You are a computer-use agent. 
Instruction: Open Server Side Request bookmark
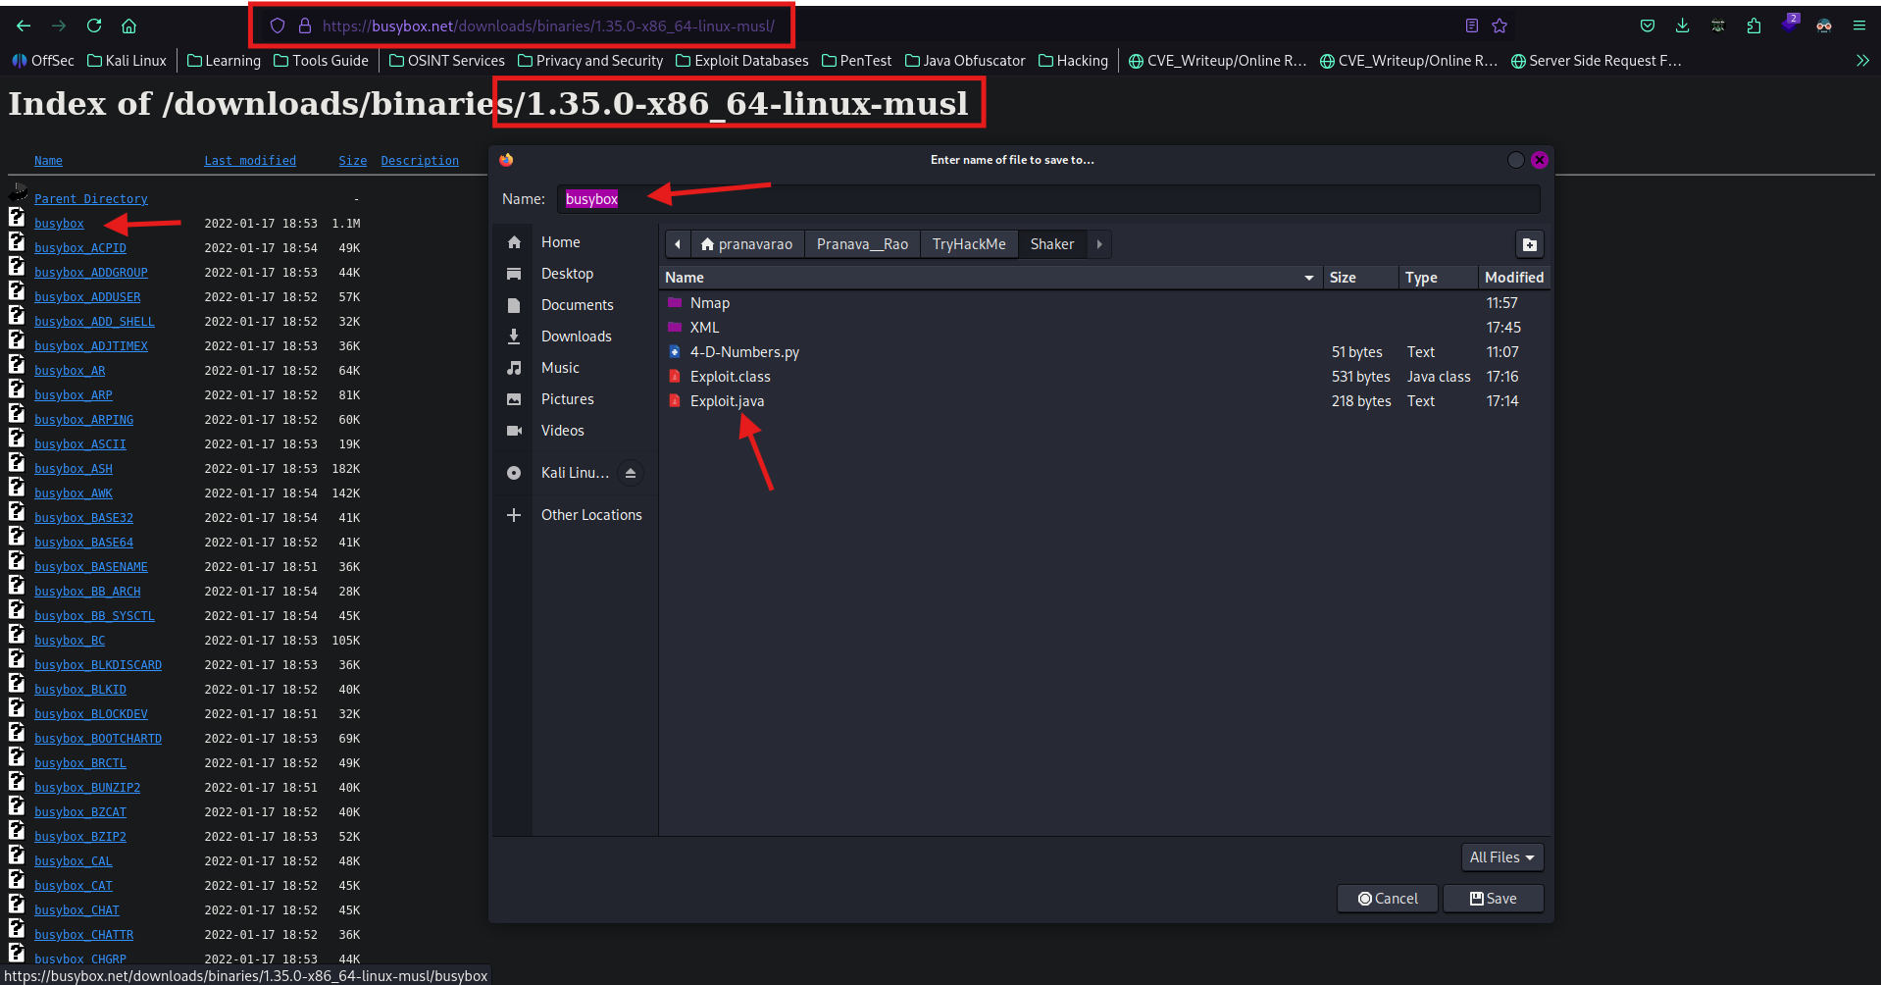coord(1597,61)
